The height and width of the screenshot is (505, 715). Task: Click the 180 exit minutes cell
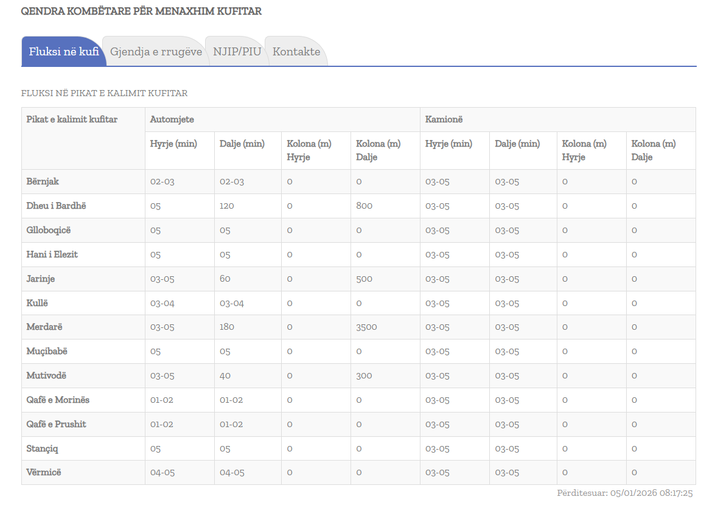tap(226, 327)
